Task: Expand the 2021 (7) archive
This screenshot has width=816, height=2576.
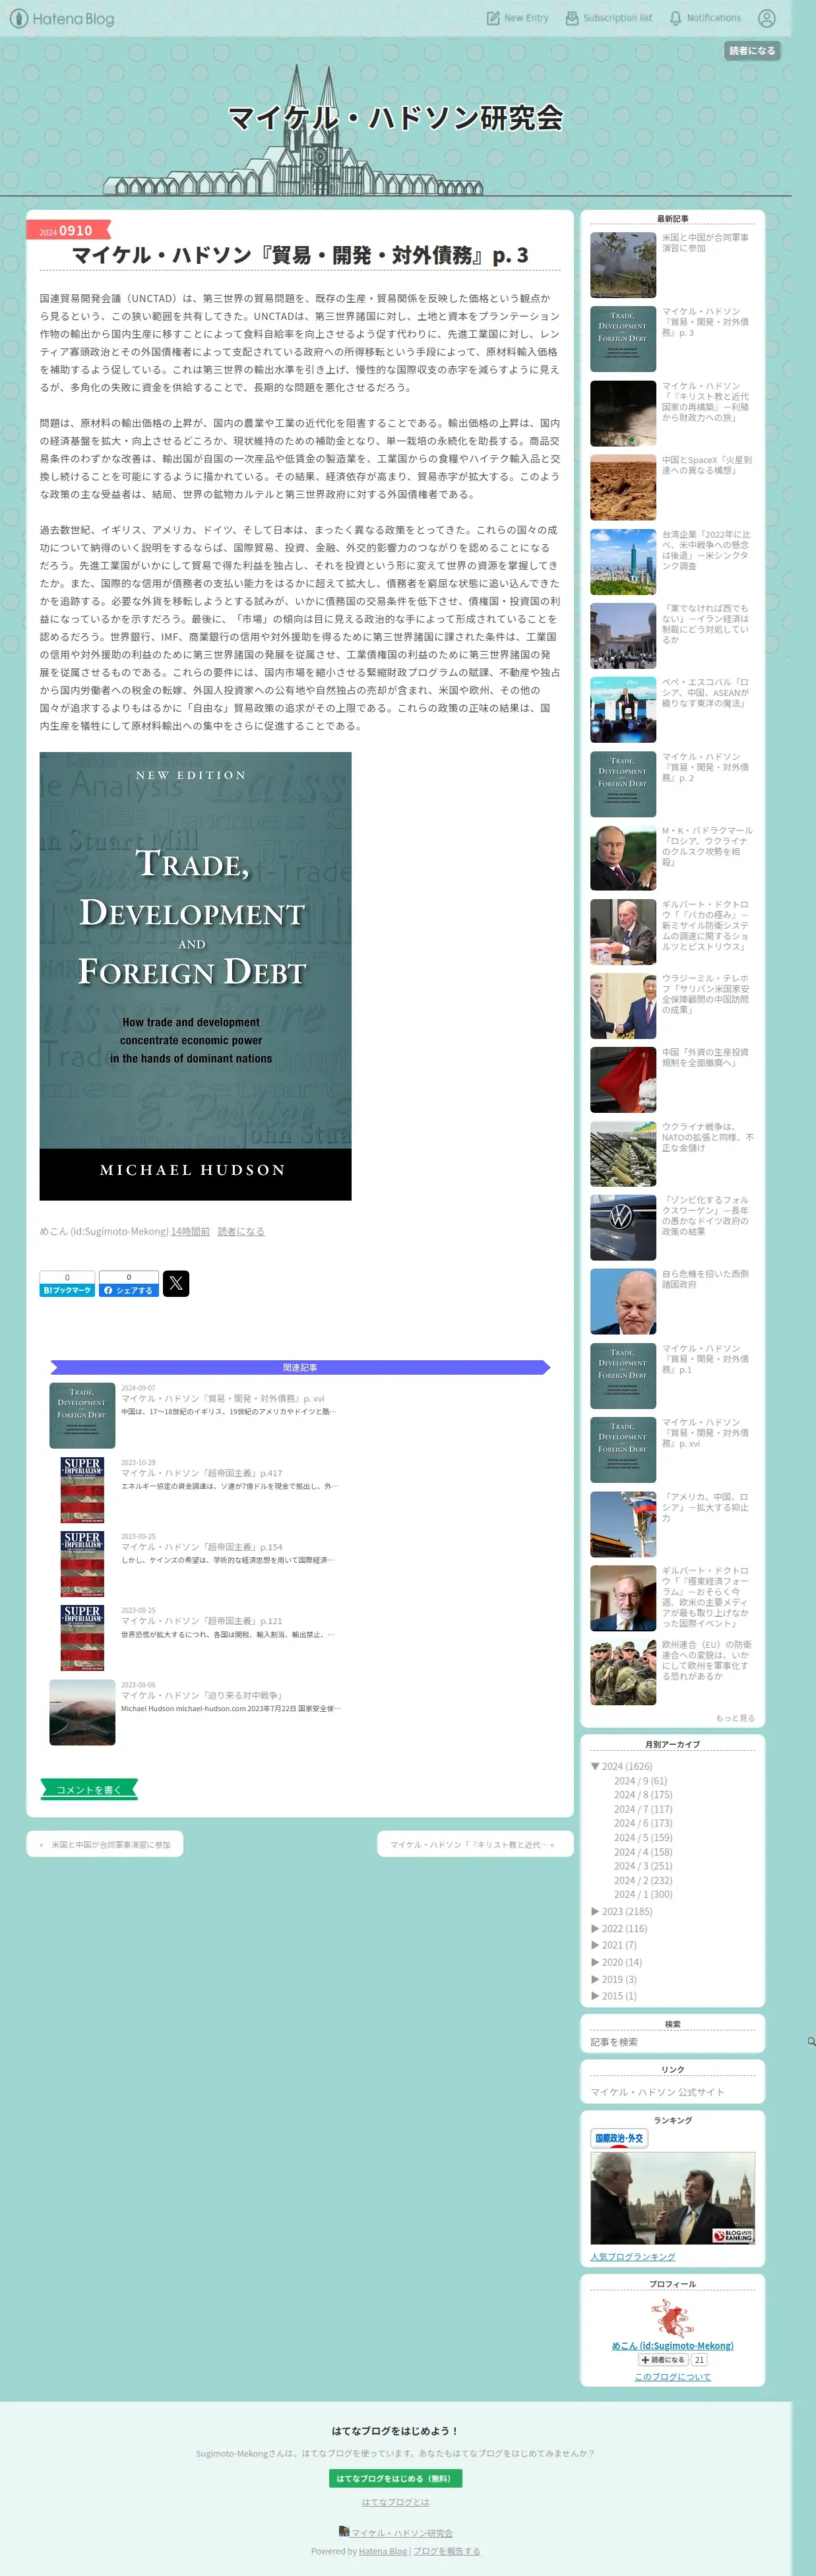Action: click(x=595, y=1945)
